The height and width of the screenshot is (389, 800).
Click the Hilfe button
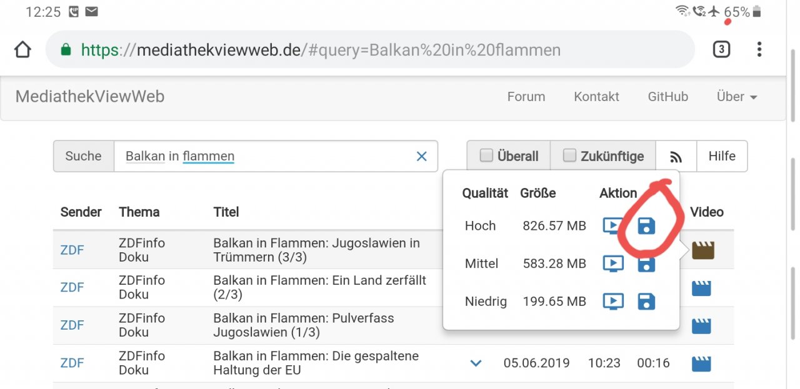[722, 156]
